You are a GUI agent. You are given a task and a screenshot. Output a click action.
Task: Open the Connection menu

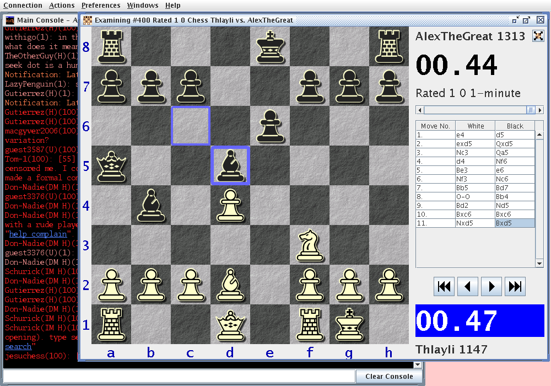[23, 6]
